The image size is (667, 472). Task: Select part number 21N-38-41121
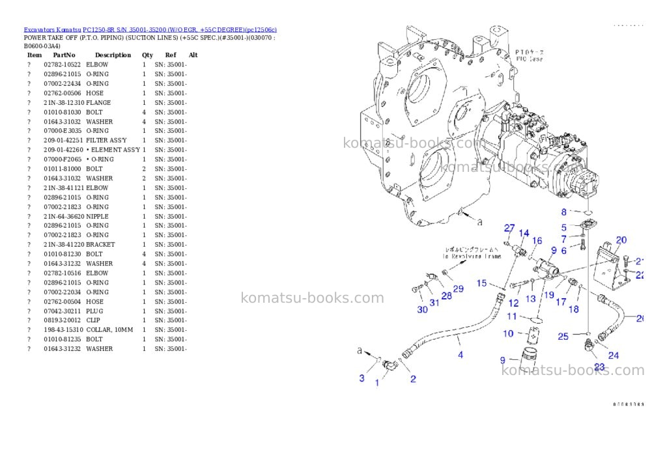tap(64, 188)
